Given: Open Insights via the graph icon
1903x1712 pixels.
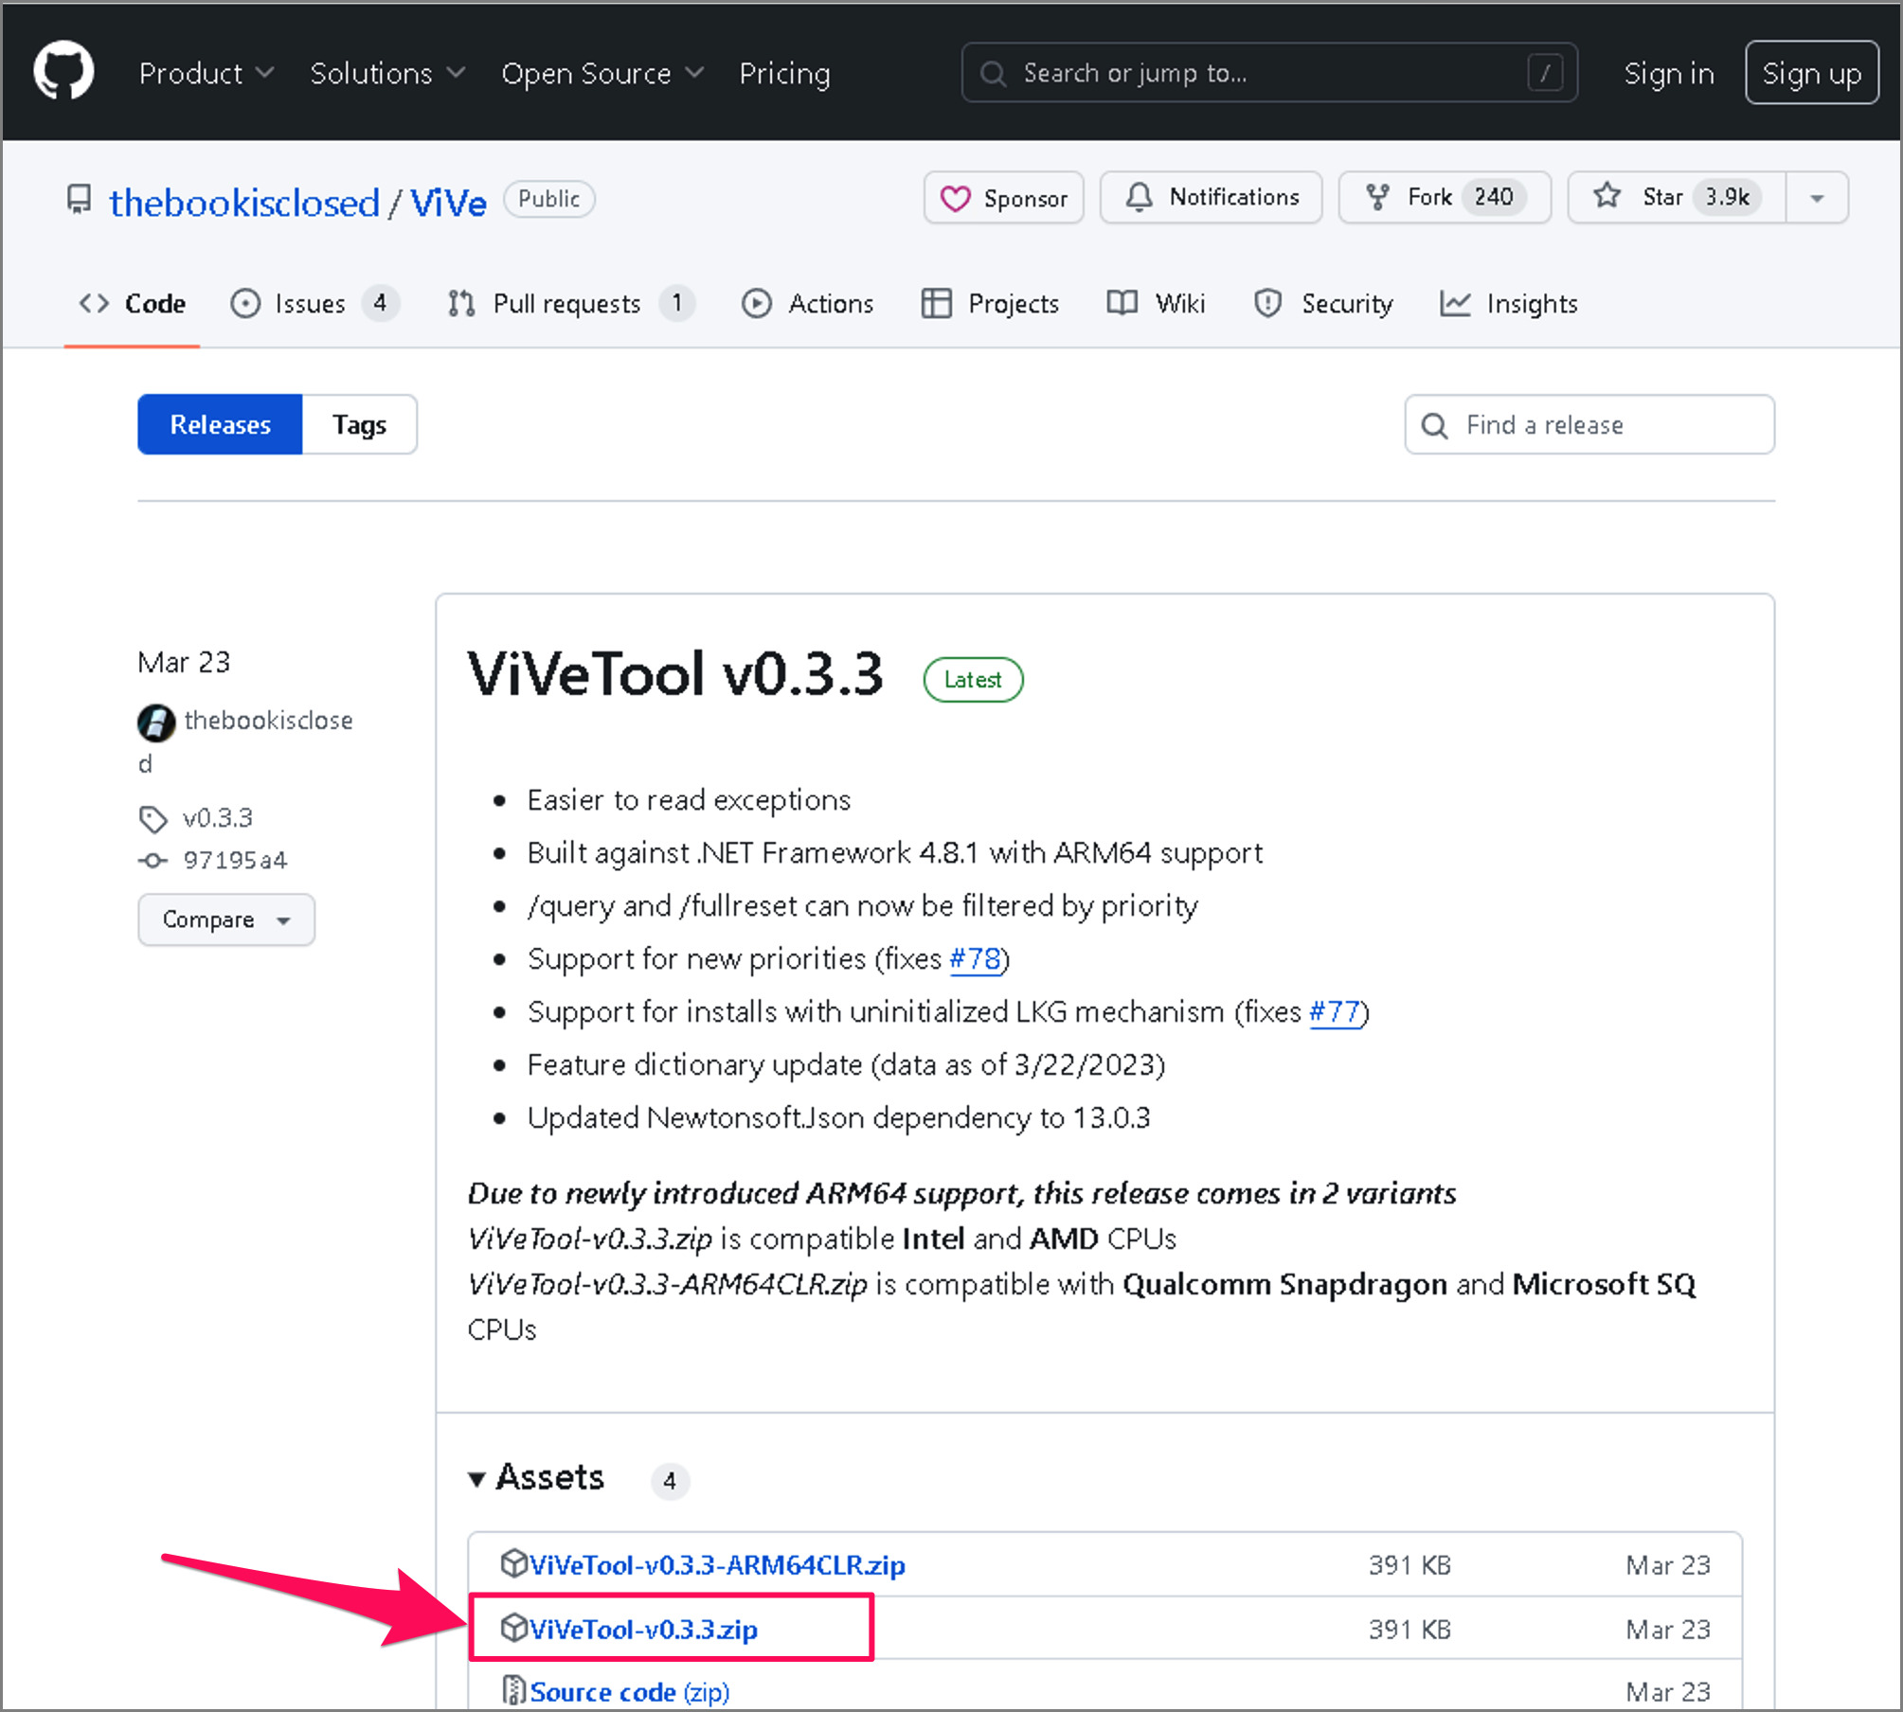Looking at the screenshot, I should click(x=1454, y=303).
